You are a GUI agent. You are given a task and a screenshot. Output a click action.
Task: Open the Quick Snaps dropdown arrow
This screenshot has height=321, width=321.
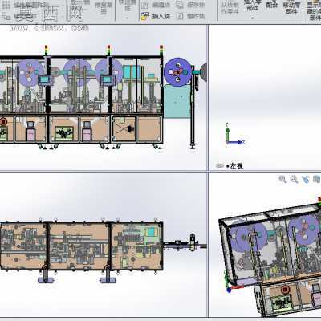pos(127,18)
